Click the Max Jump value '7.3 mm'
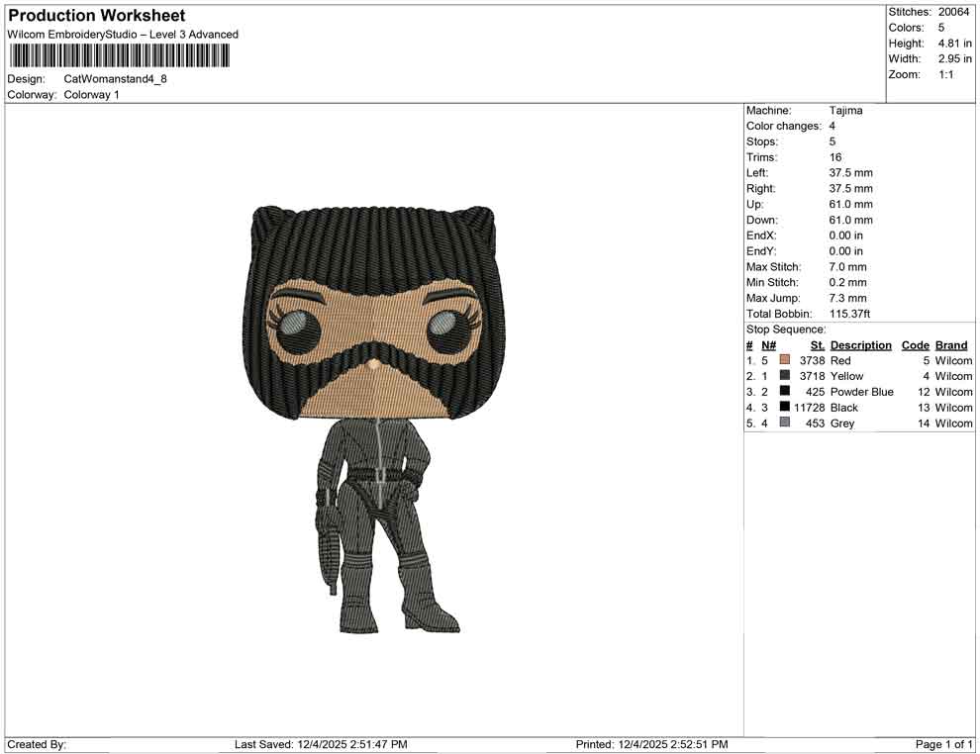 (847, 298)
